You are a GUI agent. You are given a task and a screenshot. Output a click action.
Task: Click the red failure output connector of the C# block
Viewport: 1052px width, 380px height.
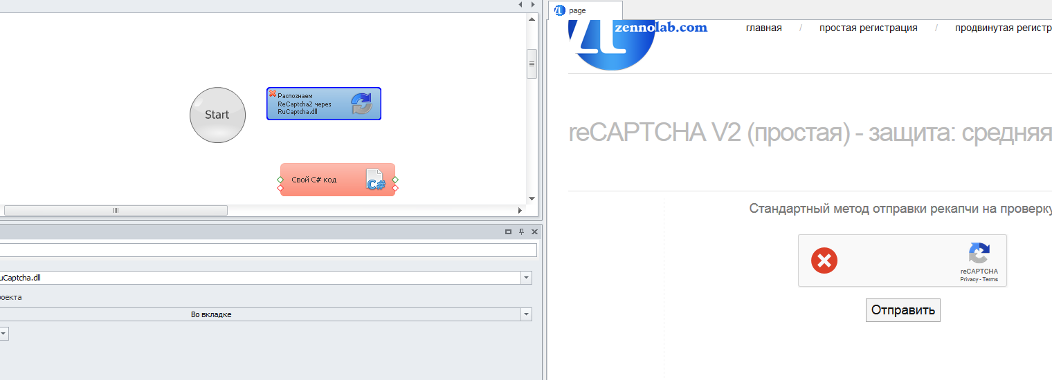[x=395, y=187]
